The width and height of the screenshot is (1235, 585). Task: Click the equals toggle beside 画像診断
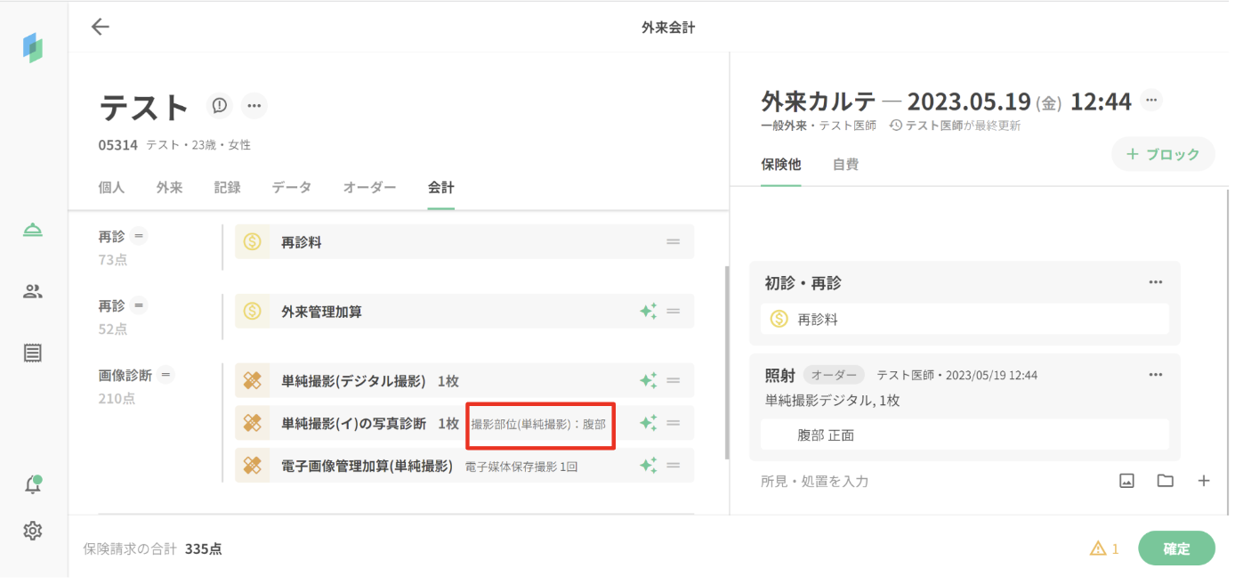[166, 375]
